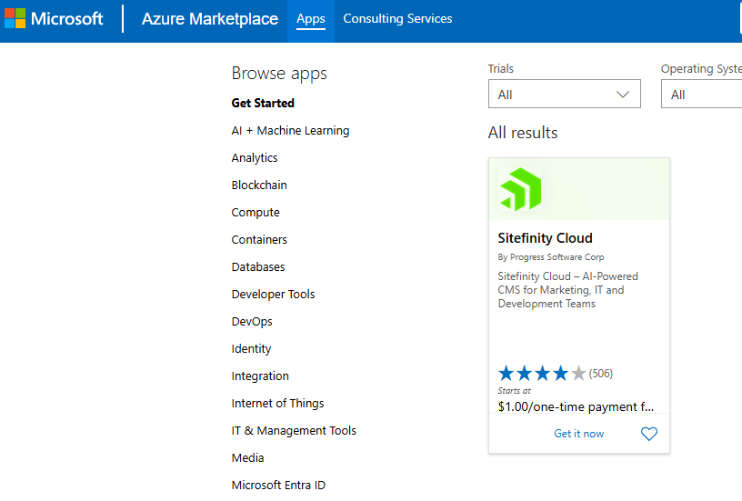Click the Browse apps heading
This screenshot has height=501, width=742.
coord(279,74)
